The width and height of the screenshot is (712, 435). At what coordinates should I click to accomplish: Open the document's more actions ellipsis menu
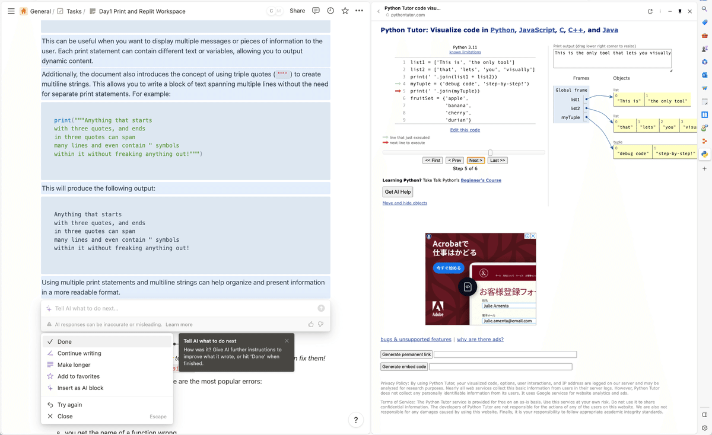pos(359,11)
